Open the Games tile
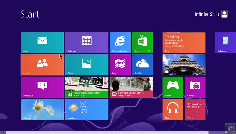 pyautogui.click(x=173, y=87)
